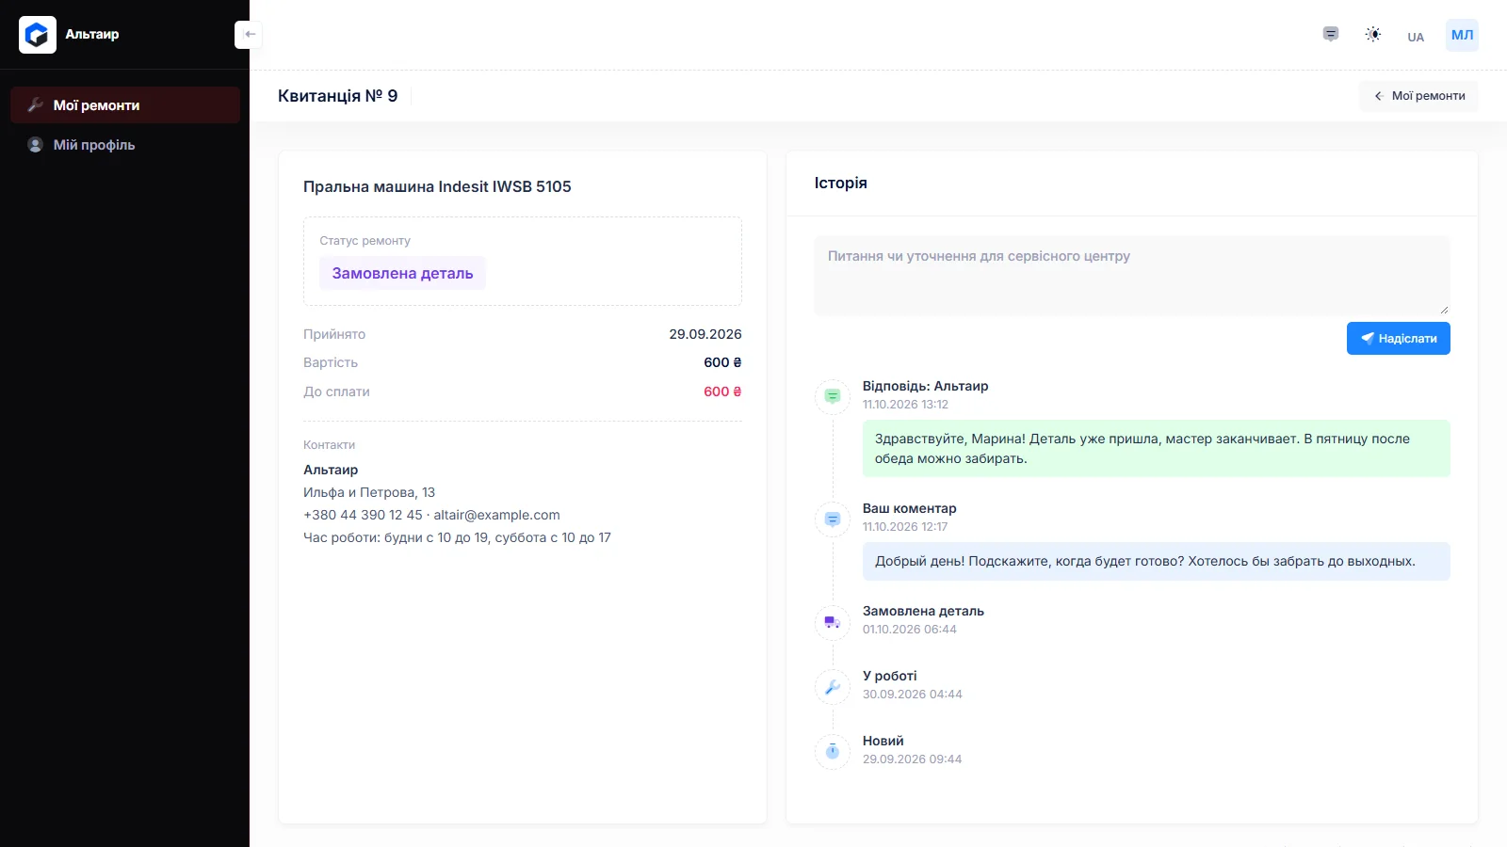Viewport: 1507px width, 847px height.
Task: Go to Мій профіль in sidebar
Action: [125, 145]
